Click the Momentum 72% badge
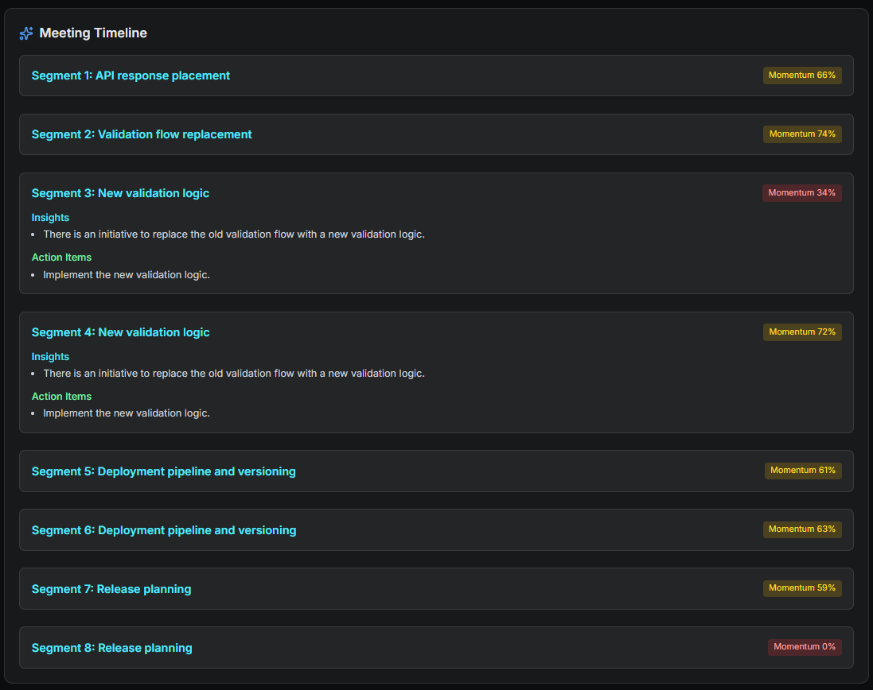This screenshot has width=873, height=690. pos(802,332)
